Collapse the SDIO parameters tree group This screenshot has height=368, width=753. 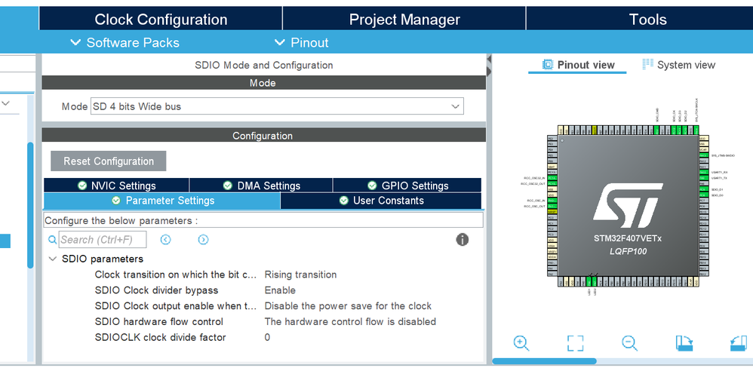52,259
